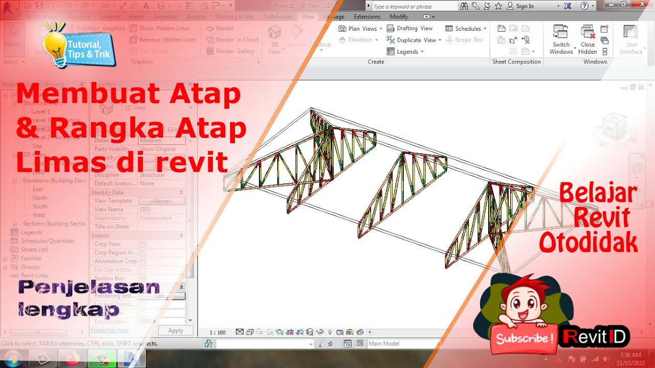Viewport: 655px width, 368px height.
Task: Open the Legends dropdown
Action: [406, 52]
